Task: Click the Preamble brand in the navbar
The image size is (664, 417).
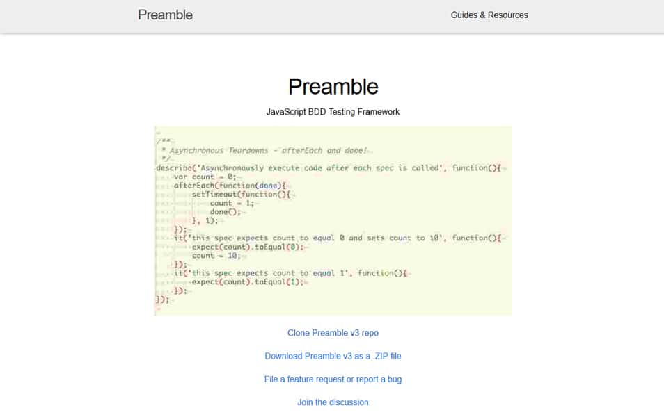Action: (165, 15)
